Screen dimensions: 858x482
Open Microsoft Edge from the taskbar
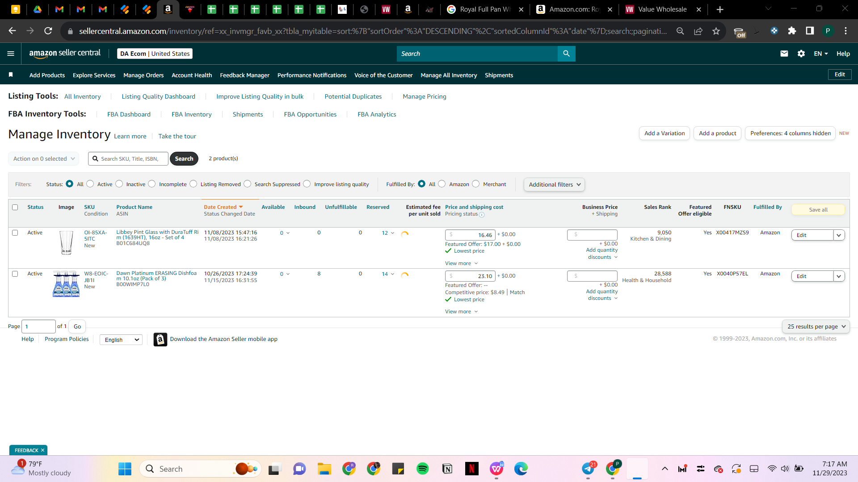click(x=521, y=469)
